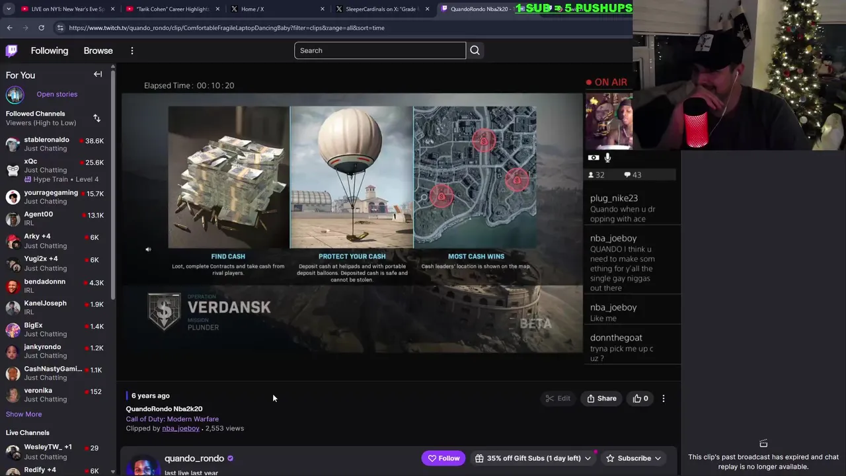View site info icon in address bar

(x=60, y=28)
